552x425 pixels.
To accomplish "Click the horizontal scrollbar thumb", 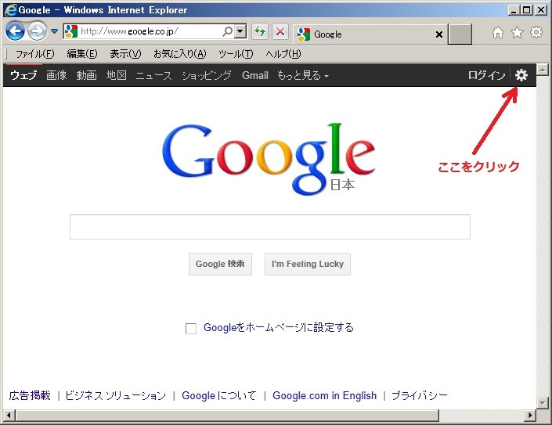I will tap(227, 415).
